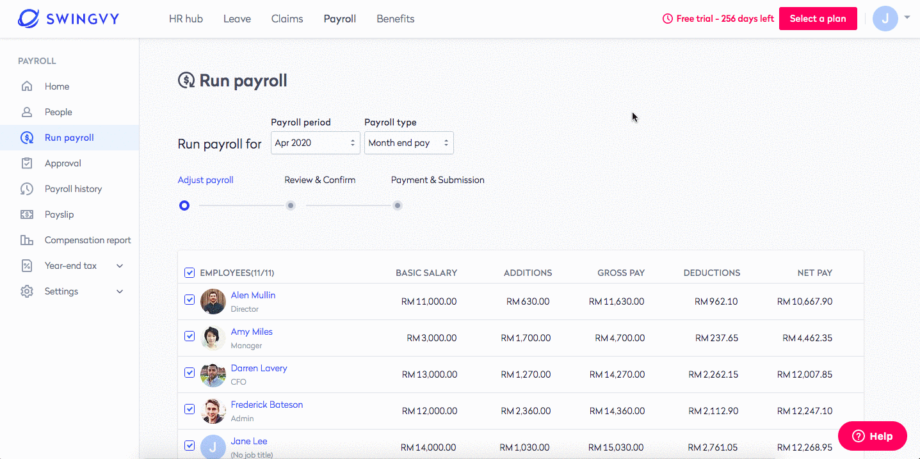Click the Year-end tax percent icon
Screen dimensions: 920x459
tap(27, 266)
